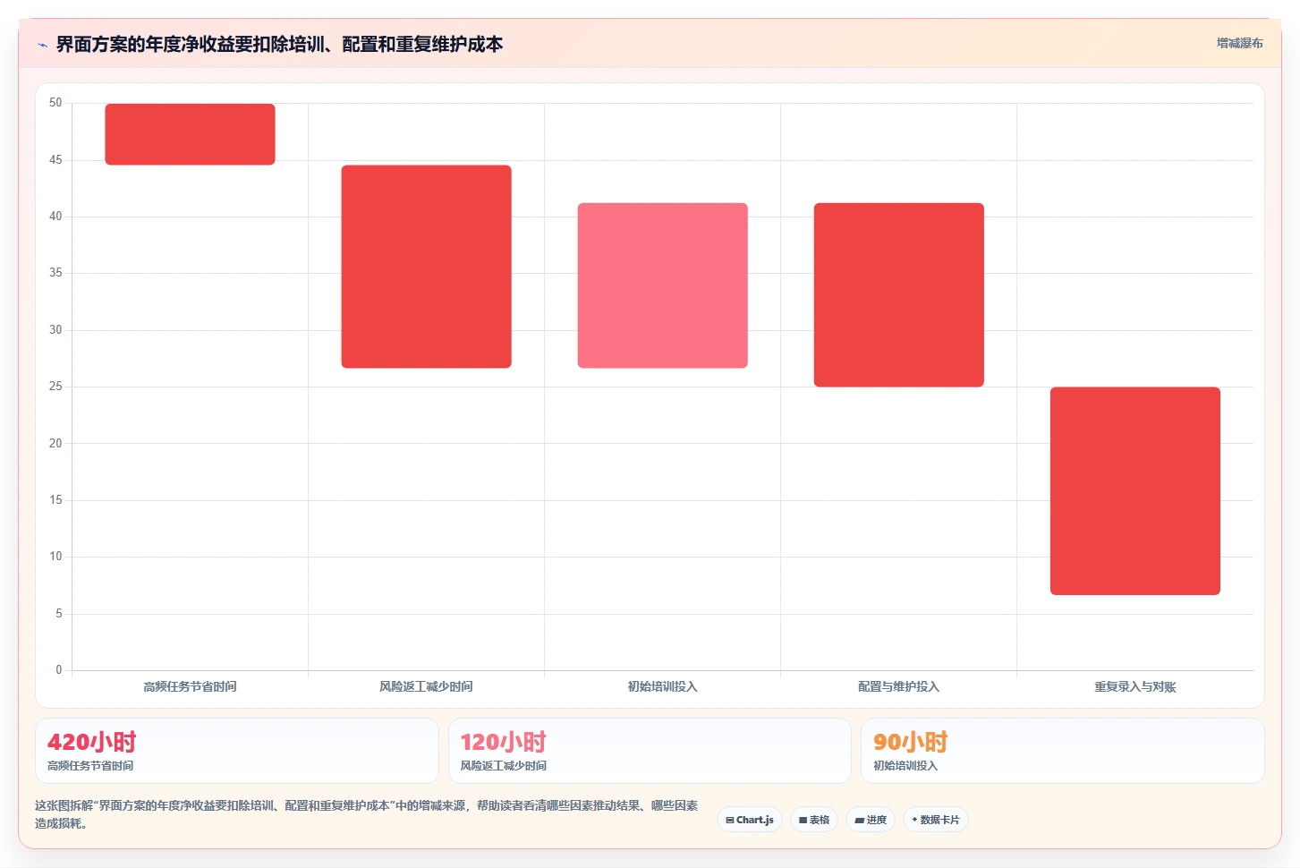Viewport: 1300px width, 868px height.
Task: Click the 表格 tag icon
Action: pos(803,820)
